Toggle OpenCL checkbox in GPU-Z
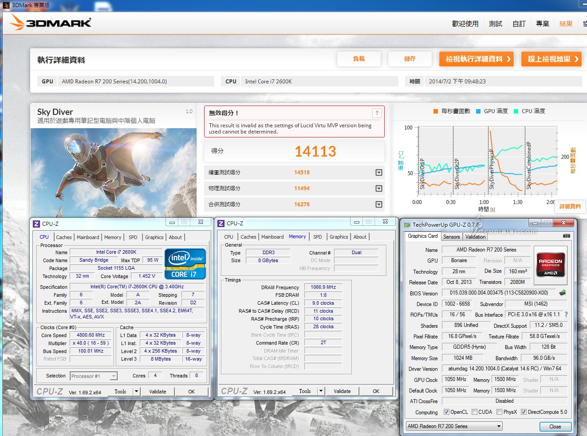 tap(446, 412)
